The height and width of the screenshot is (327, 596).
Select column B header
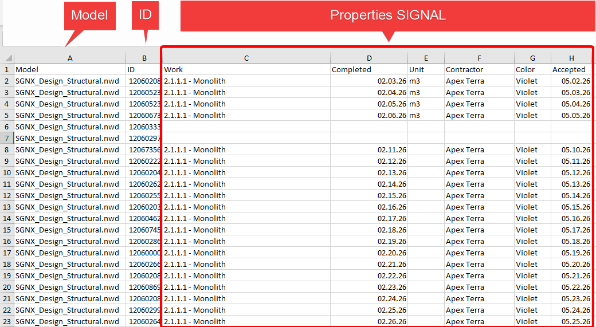(x=144, y=58)
